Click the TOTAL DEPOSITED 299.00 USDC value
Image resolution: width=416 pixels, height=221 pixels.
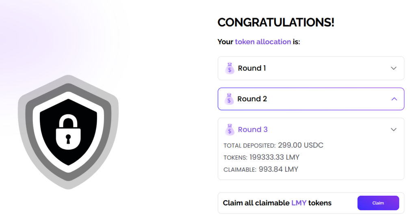point(301,145)
